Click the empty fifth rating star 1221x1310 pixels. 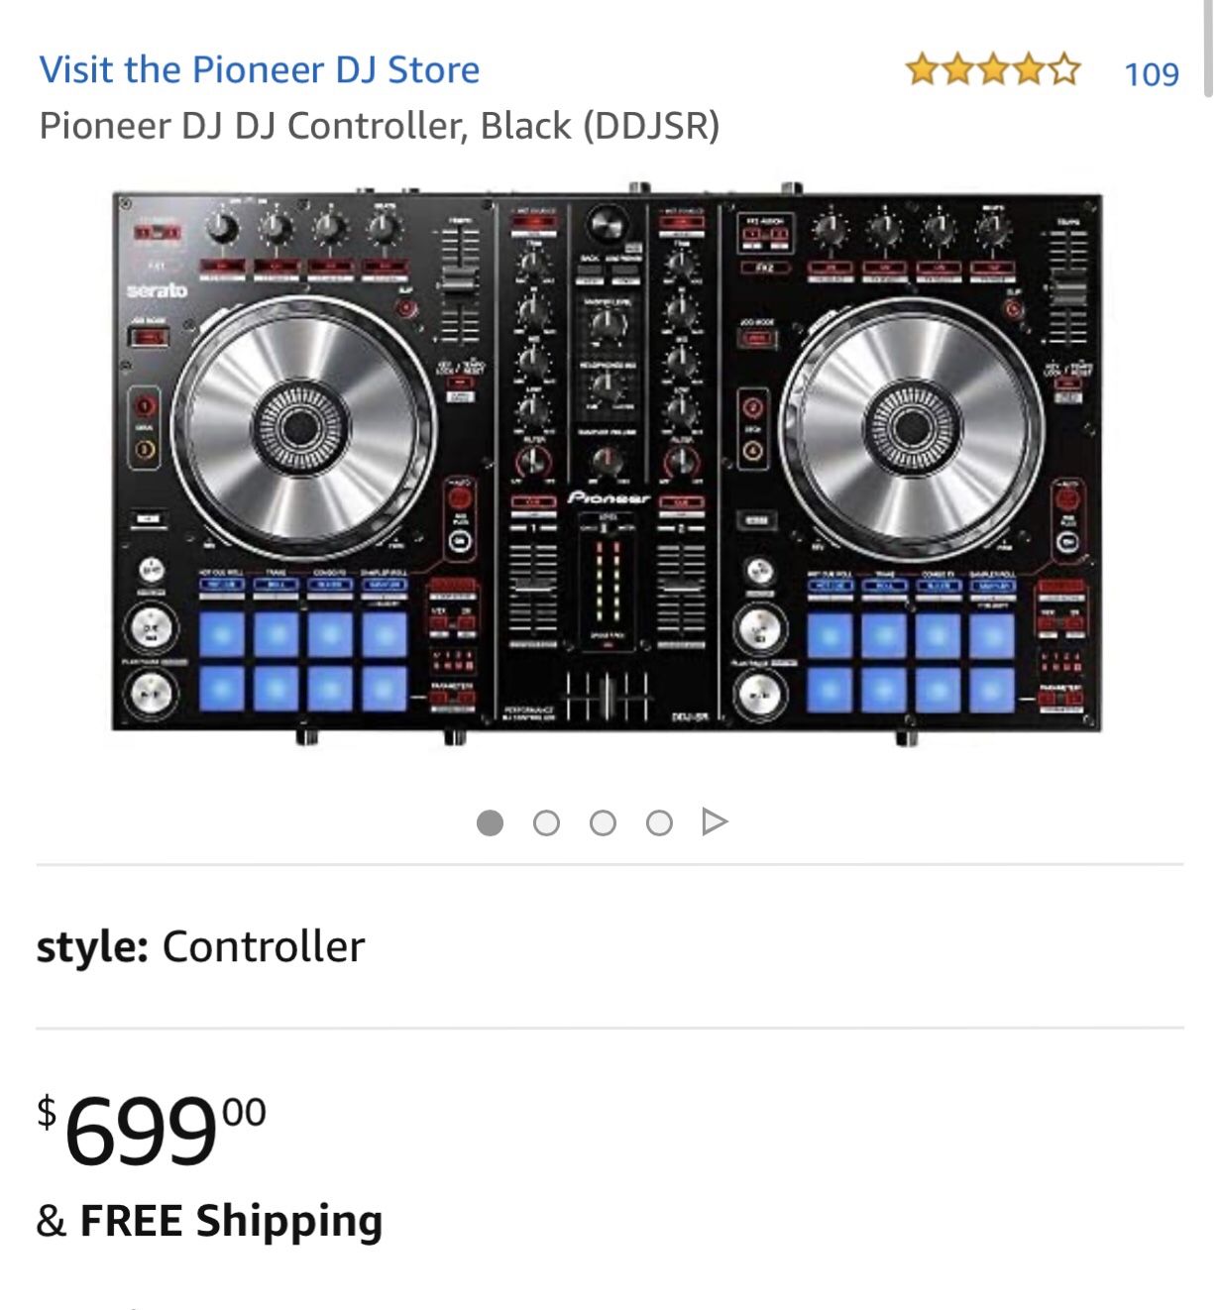pos(1064,70)
